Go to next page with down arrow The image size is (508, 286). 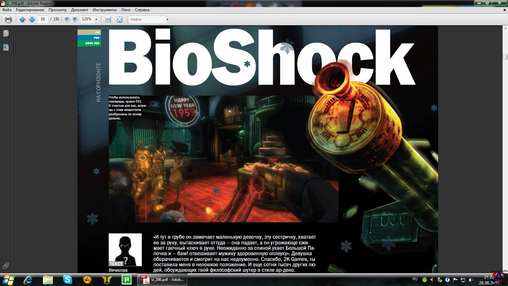point(32,19)
